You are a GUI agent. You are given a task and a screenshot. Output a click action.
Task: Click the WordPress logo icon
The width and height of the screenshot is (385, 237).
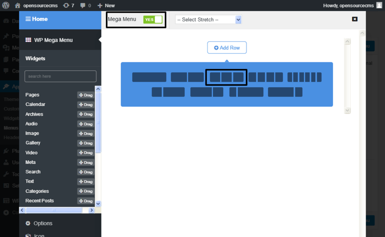tap(5, 5)
